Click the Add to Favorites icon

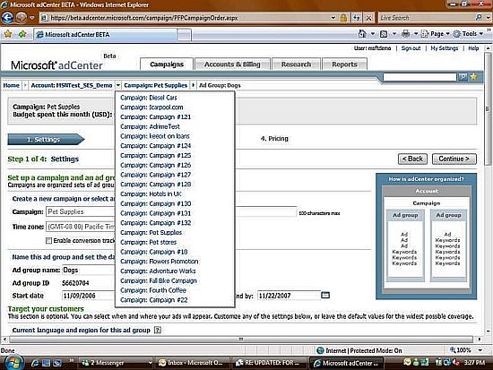click(x=22, y=34)
